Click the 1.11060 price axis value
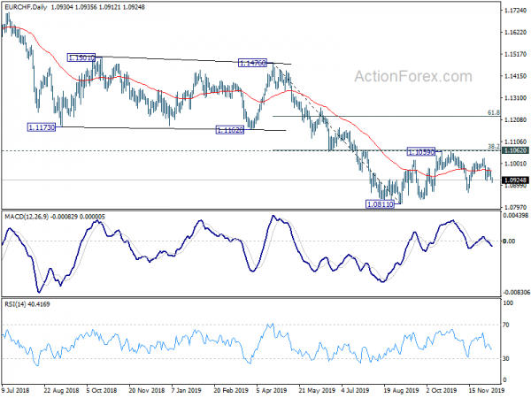531x398 pixels. 515,142
